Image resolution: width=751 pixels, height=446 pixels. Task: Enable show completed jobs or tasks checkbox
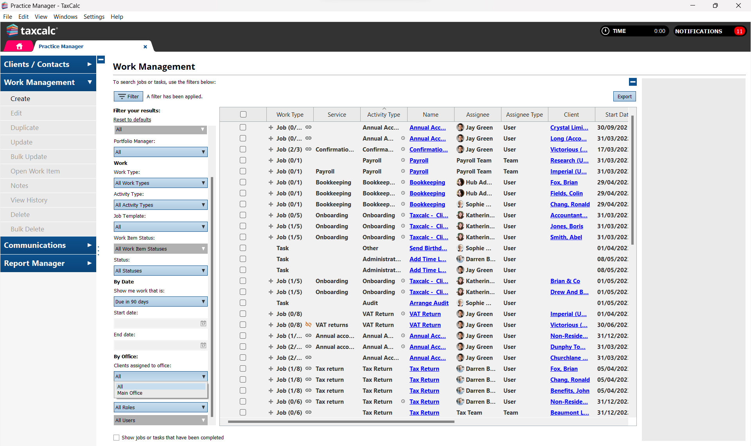coord(116,437)
